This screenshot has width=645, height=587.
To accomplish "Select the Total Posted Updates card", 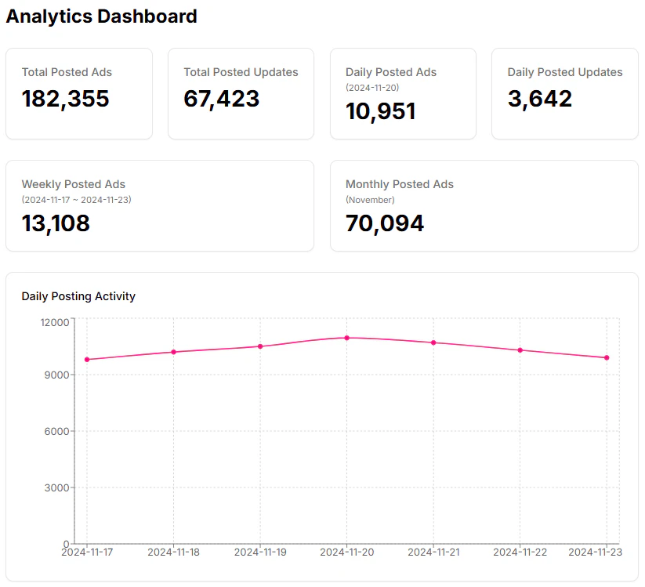I will click(241, 93).
